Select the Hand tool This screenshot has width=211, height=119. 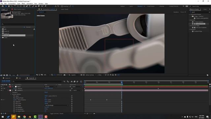pyautogui.click(x=9, y=6)
